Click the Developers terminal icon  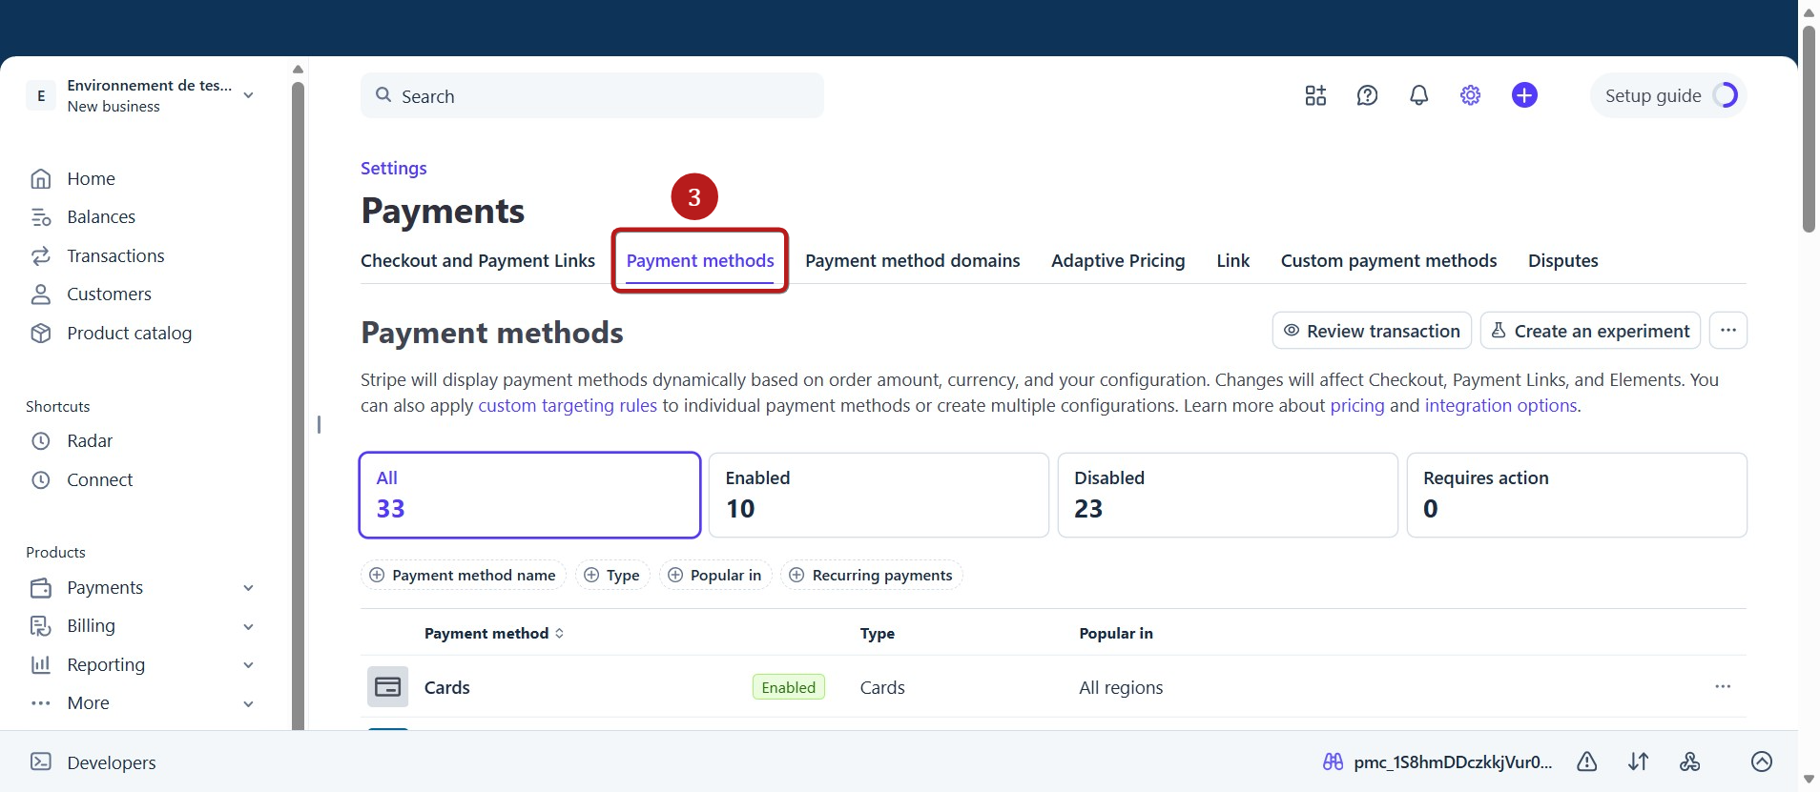click(41, 762)
